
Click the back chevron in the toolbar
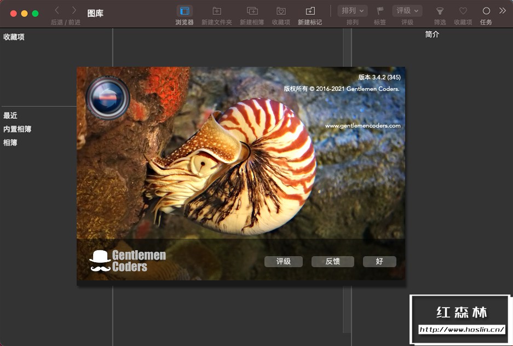(x=57, y=10)
